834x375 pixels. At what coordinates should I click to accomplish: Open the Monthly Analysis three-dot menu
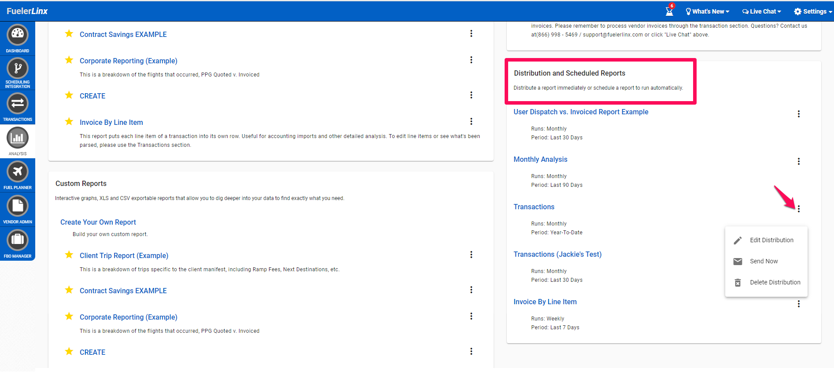(799, 161)
